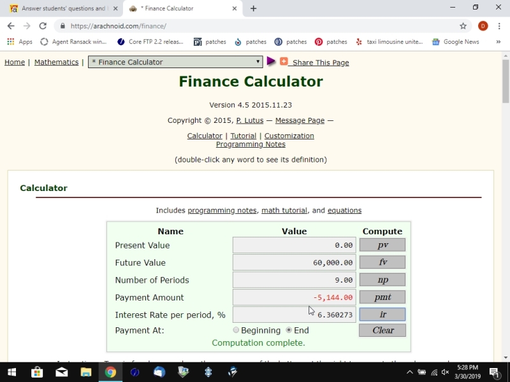Open the clock showing 5:28 PM
The height and width of the screenshot is (382, 510).
pyautogui.click(x=467, y=372)
